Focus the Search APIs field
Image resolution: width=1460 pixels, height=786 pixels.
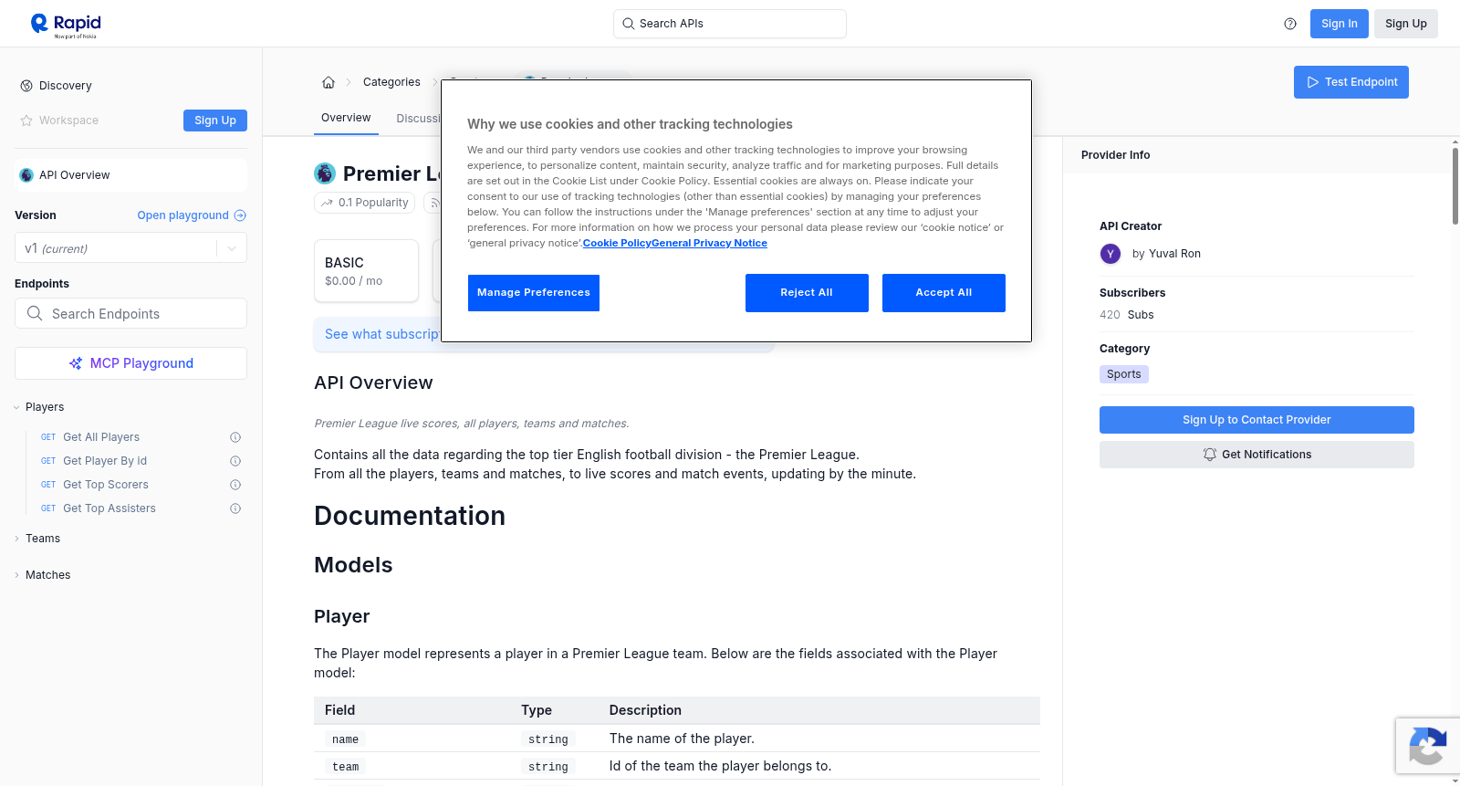pyautogui.click(x=730, y=24)
